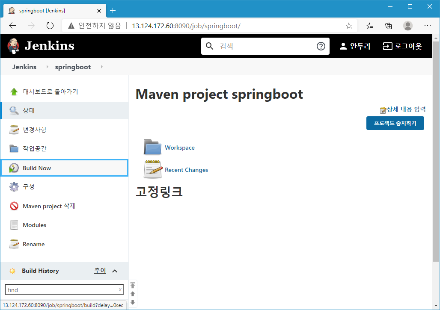Open the Recent Changes link
The height and width of the screenshot is (310, 440).
click(186, 170)
